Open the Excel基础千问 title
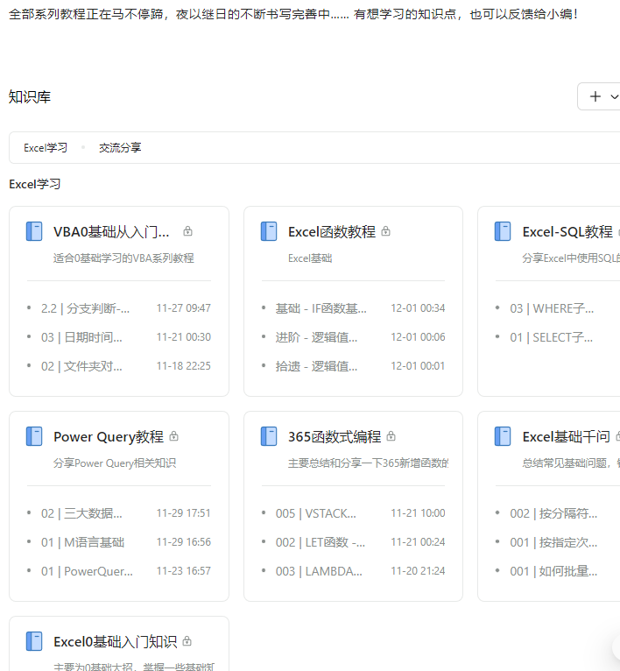The width and height of the screenshot is (620, 671). pyautogui.click(x=566, y=437)
